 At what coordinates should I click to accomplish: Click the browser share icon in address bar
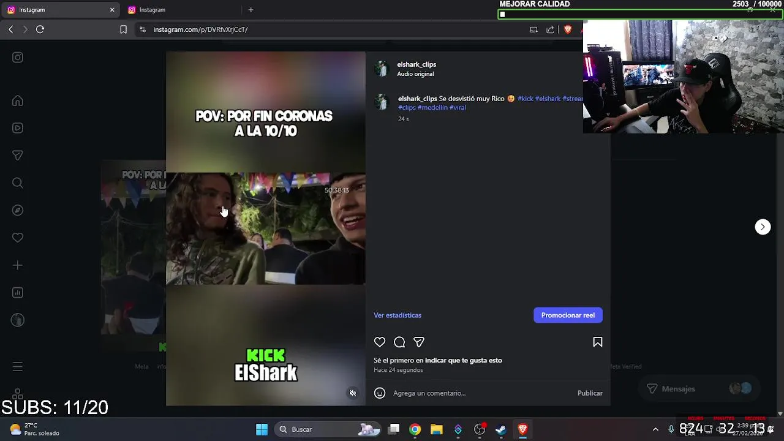coord(550,29)
